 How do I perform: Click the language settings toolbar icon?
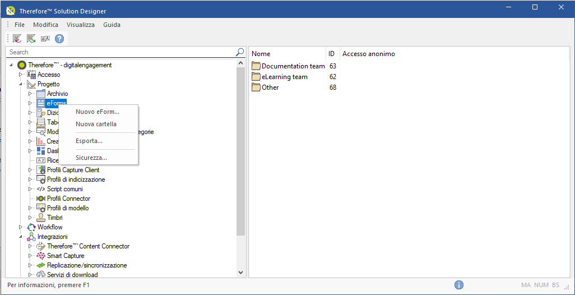tap(45, 39)
